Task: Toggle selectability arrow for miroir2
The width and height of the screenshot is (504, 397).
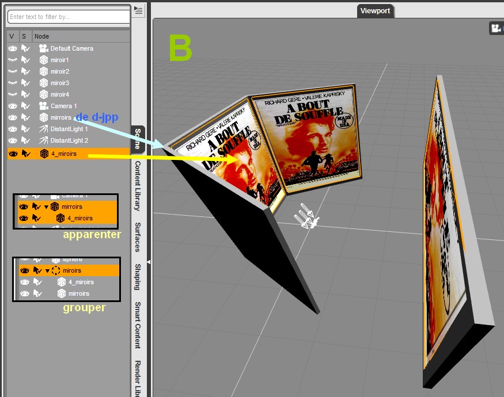Action: [x=25, y=71]
